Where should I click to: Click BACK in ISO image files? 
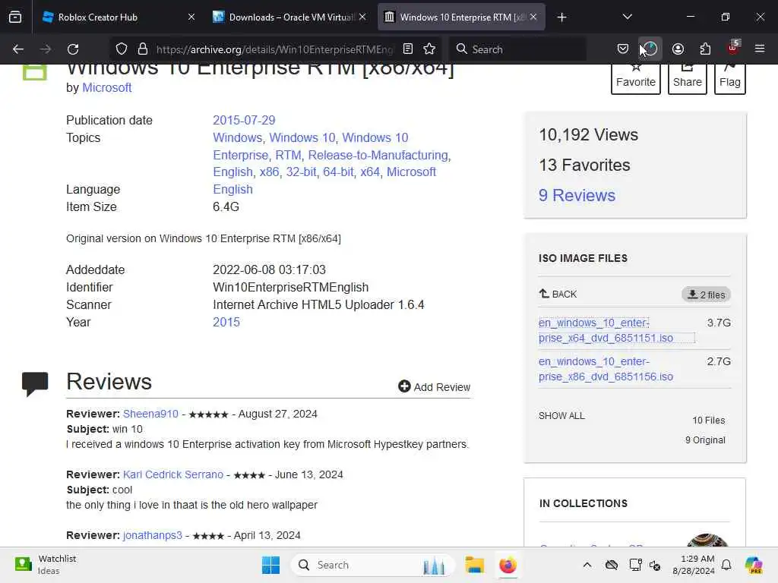558,294
